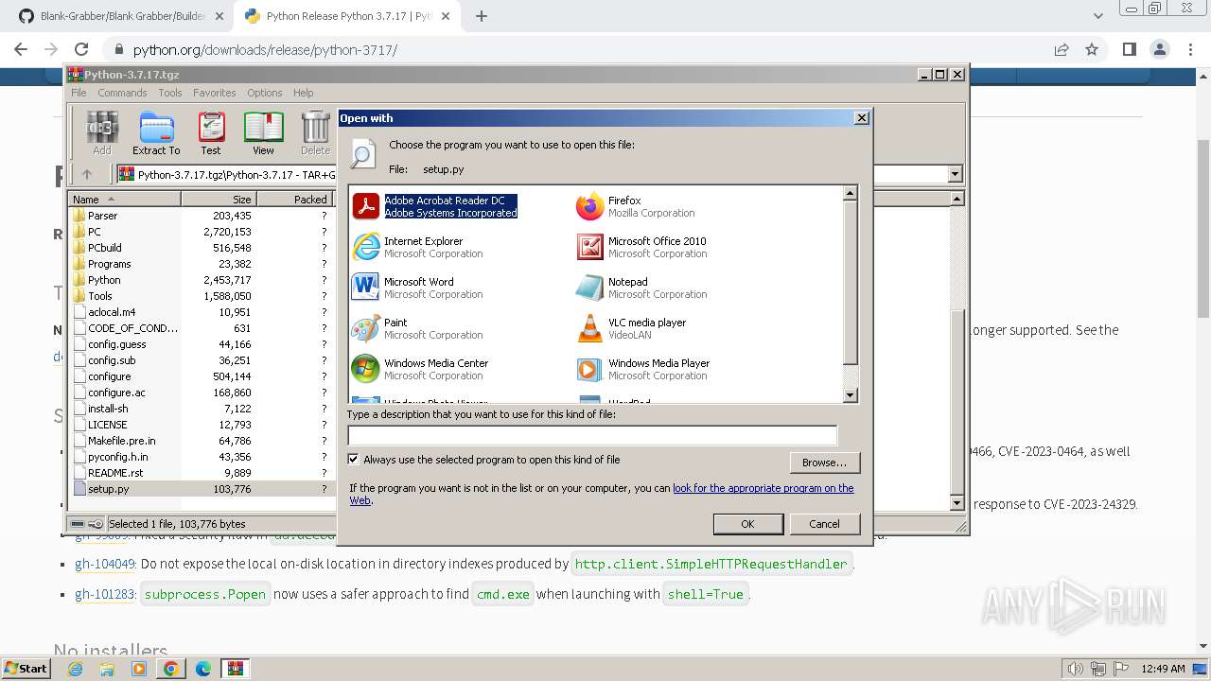1211x681 pixels.
Task: Open a new Chrome tab
Action: pos(482,16)
